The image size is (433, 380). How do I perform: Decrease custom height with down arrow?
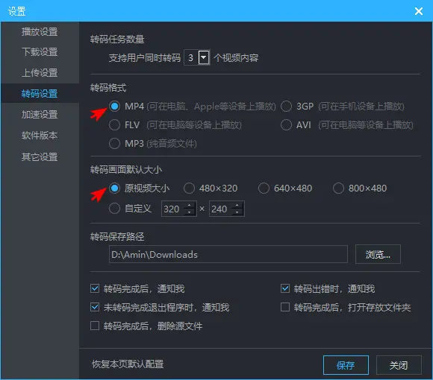[237, 212]
